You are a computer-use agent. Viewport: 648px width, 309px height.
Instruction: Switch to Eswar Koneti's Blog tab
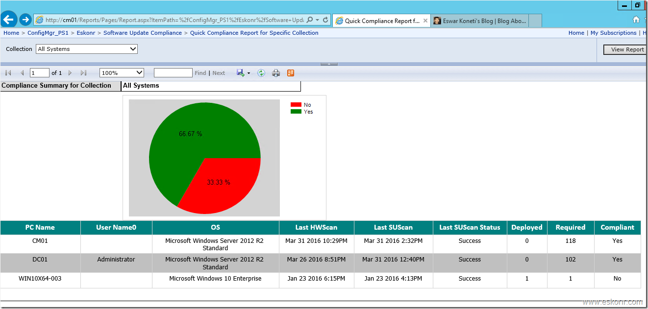pyautogui.click(x=480, y=21)
